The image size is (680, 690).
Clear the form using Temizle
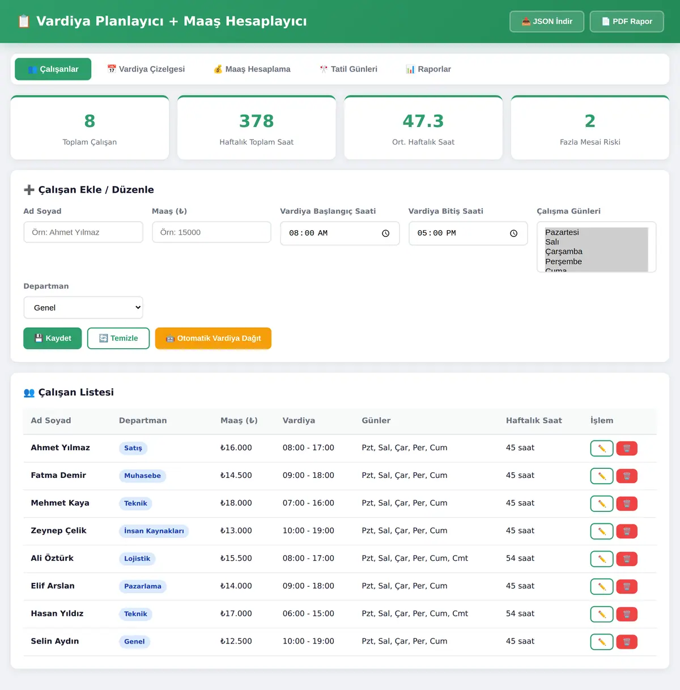[x=118, y=338]
